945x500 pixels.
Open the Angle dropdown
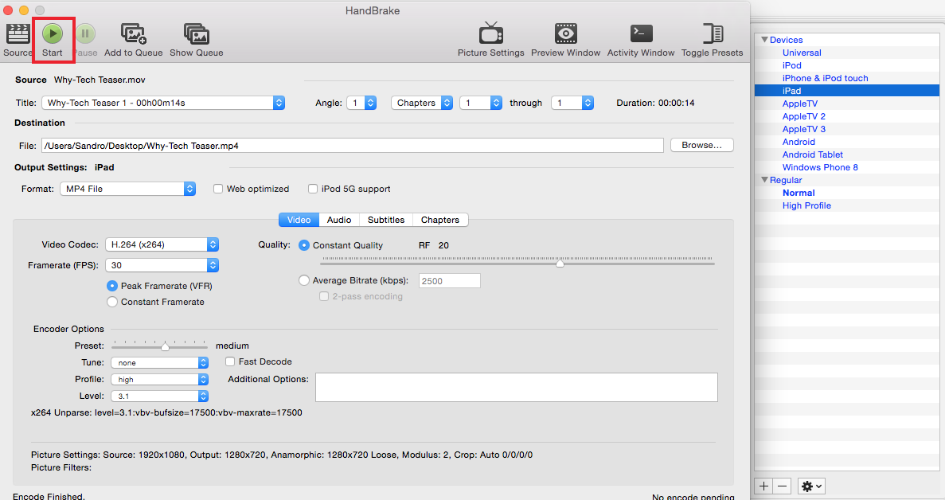click(361, 103)
